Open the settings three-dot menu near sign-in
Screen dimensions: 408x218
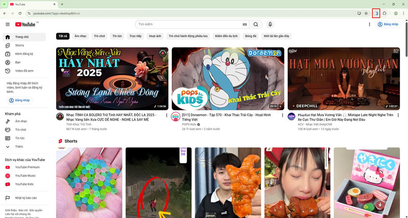tap(369, 24)
